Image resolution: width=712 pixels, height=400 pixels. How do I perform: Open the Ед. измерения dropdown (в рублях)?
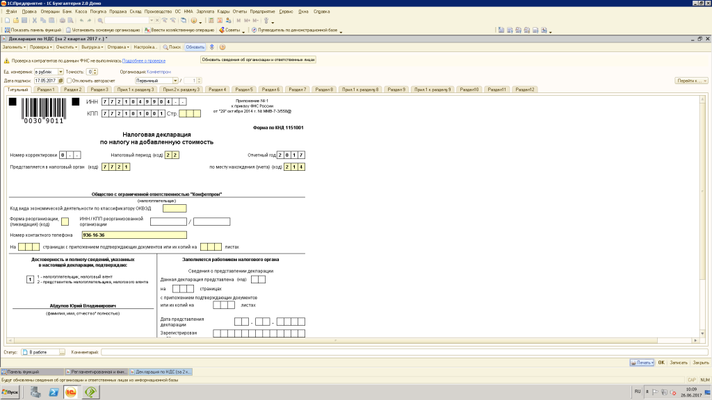pyautogui.click(x=60, y=72)
